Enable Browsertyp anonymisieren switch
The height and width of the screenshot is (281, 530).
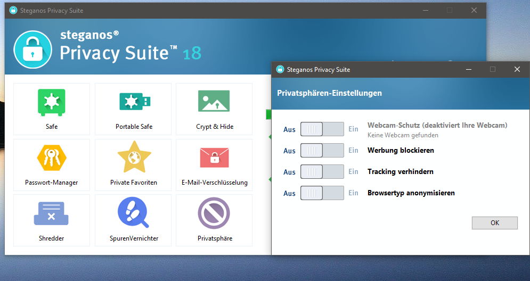(x=322, y=193)
